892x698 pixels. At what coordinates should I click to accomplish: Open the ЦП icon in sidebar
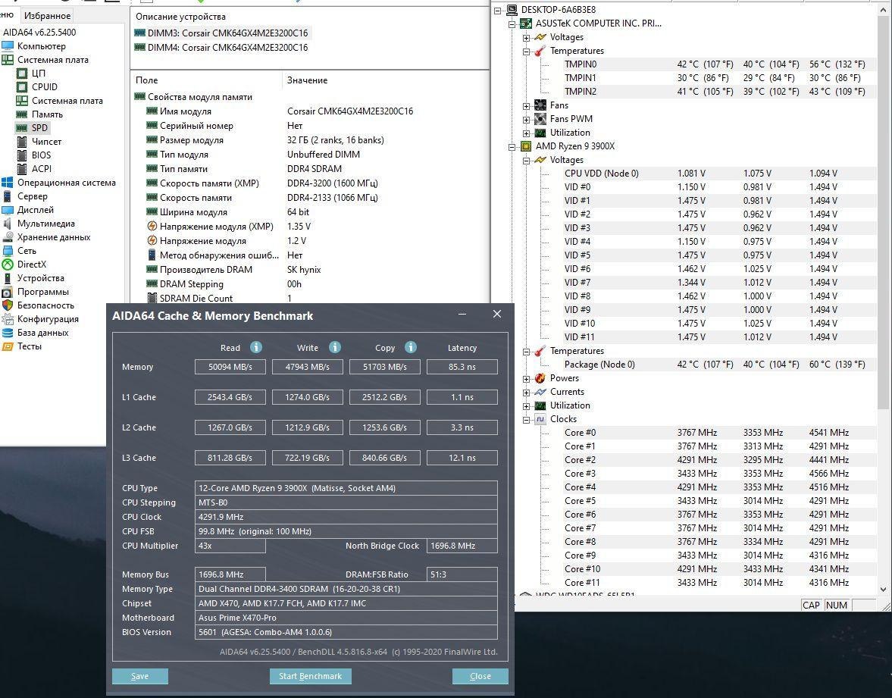22,74
